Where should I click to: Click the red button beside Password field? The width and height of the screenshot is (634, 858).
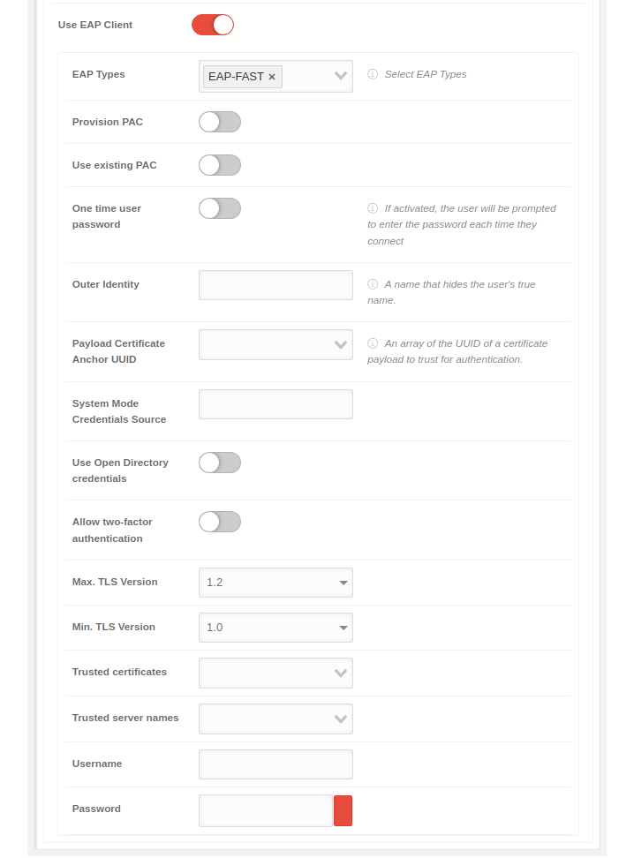pyautogui.click(x=343, y=810)
